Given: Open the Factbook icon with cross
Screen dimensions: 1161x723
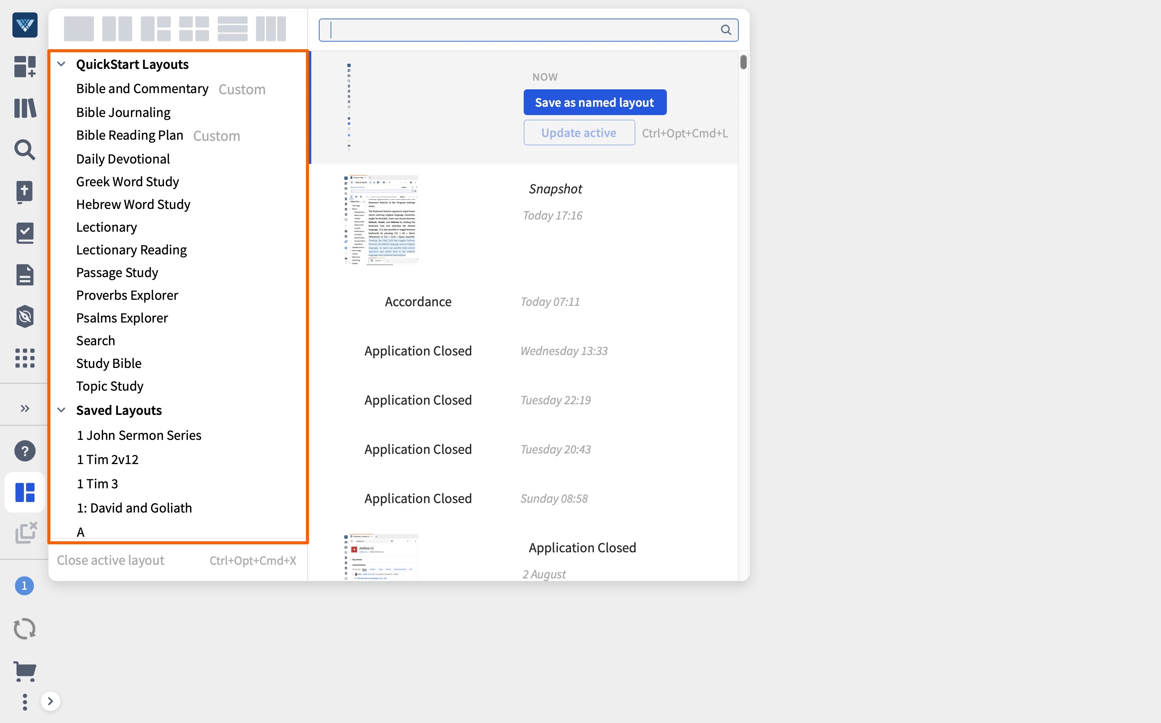Looking at the screenshot, I should (x=25, y=192).
